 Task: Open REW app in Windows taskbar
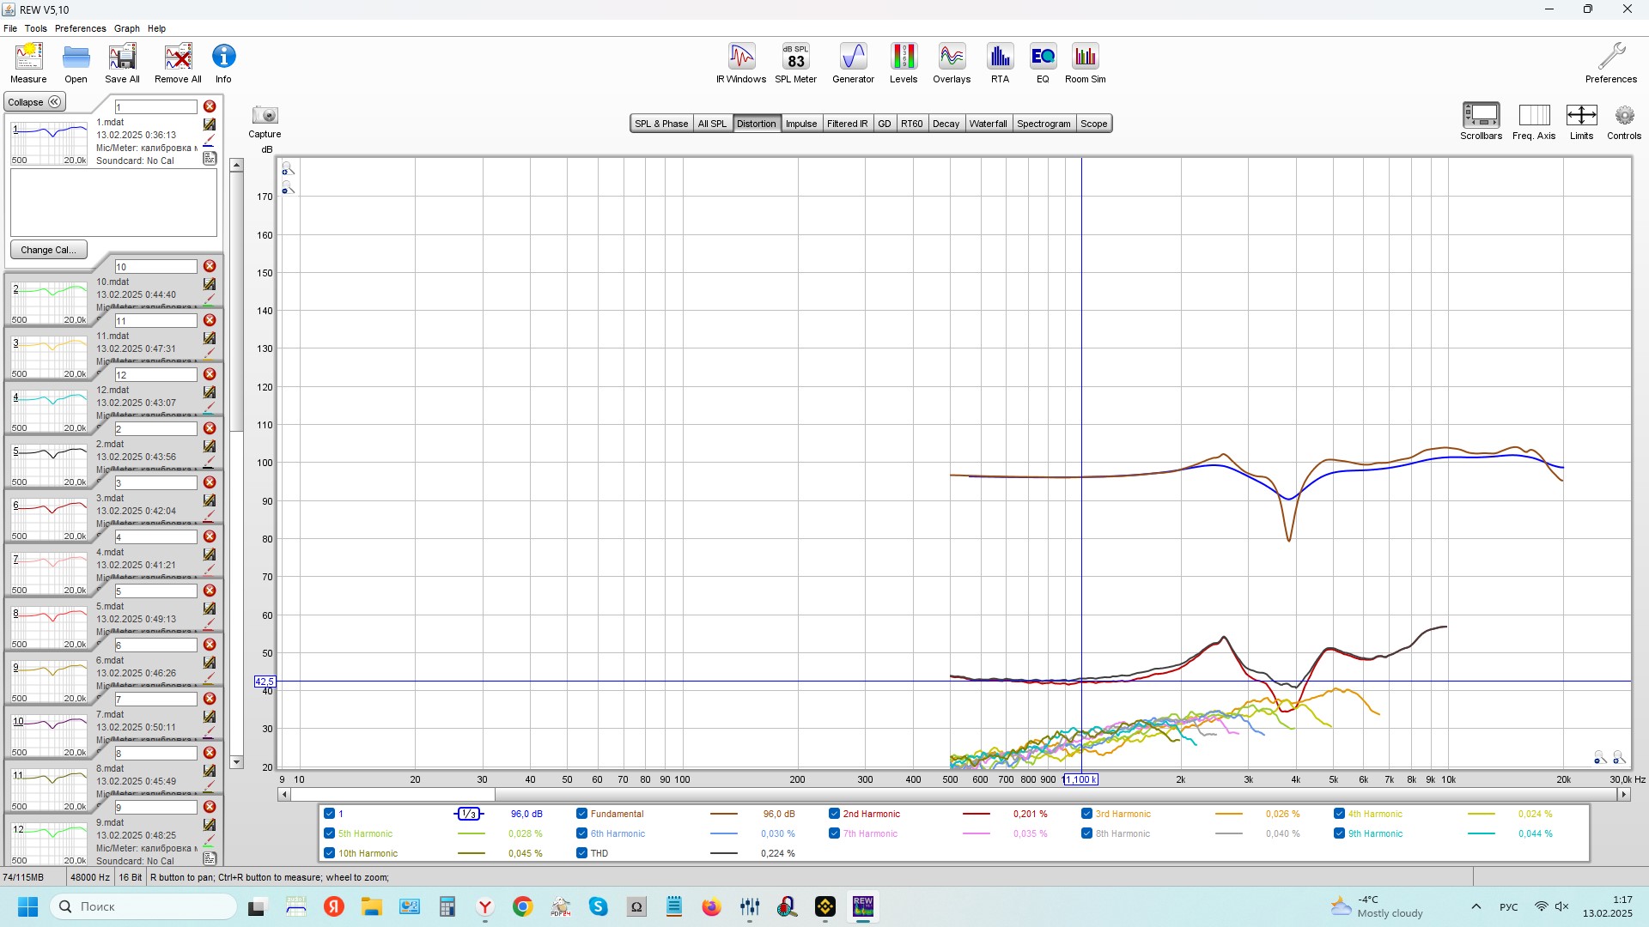click(x=862, y=906)
